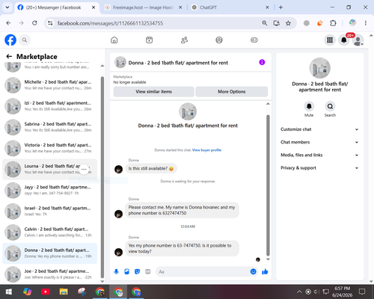Open notifications bell with 20+ badge
This screenshot has height=299, width=374.
pos(344,40)
